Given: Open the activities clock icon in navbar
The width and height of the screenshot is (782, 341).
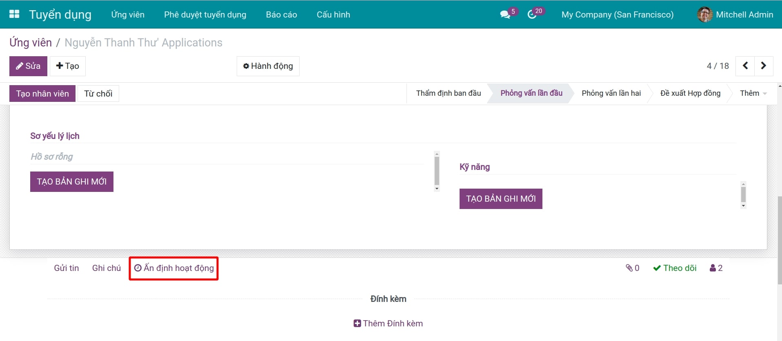Looking at the screenshot, I should (x=532, y=15).
